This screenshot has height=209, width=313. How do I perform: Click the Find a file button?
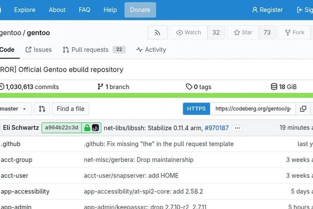coord(70,109)
